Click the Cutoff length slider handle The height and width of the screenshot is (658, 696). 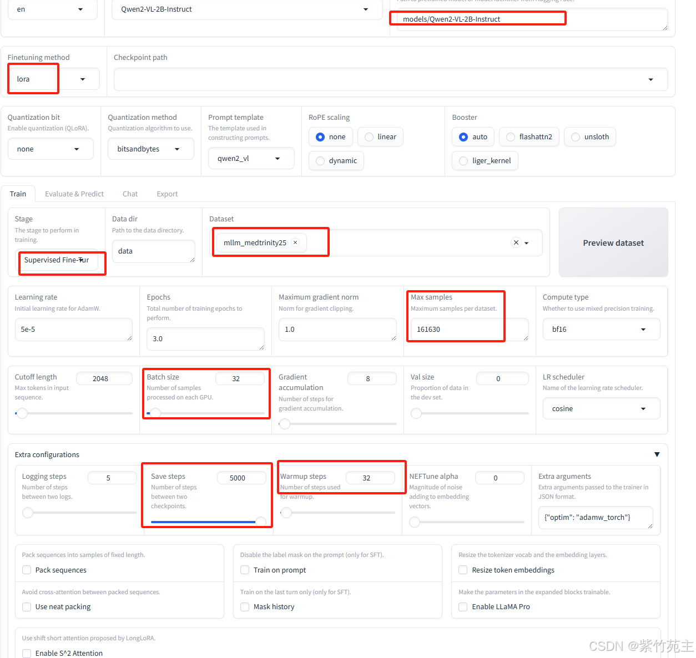(22, 413)
